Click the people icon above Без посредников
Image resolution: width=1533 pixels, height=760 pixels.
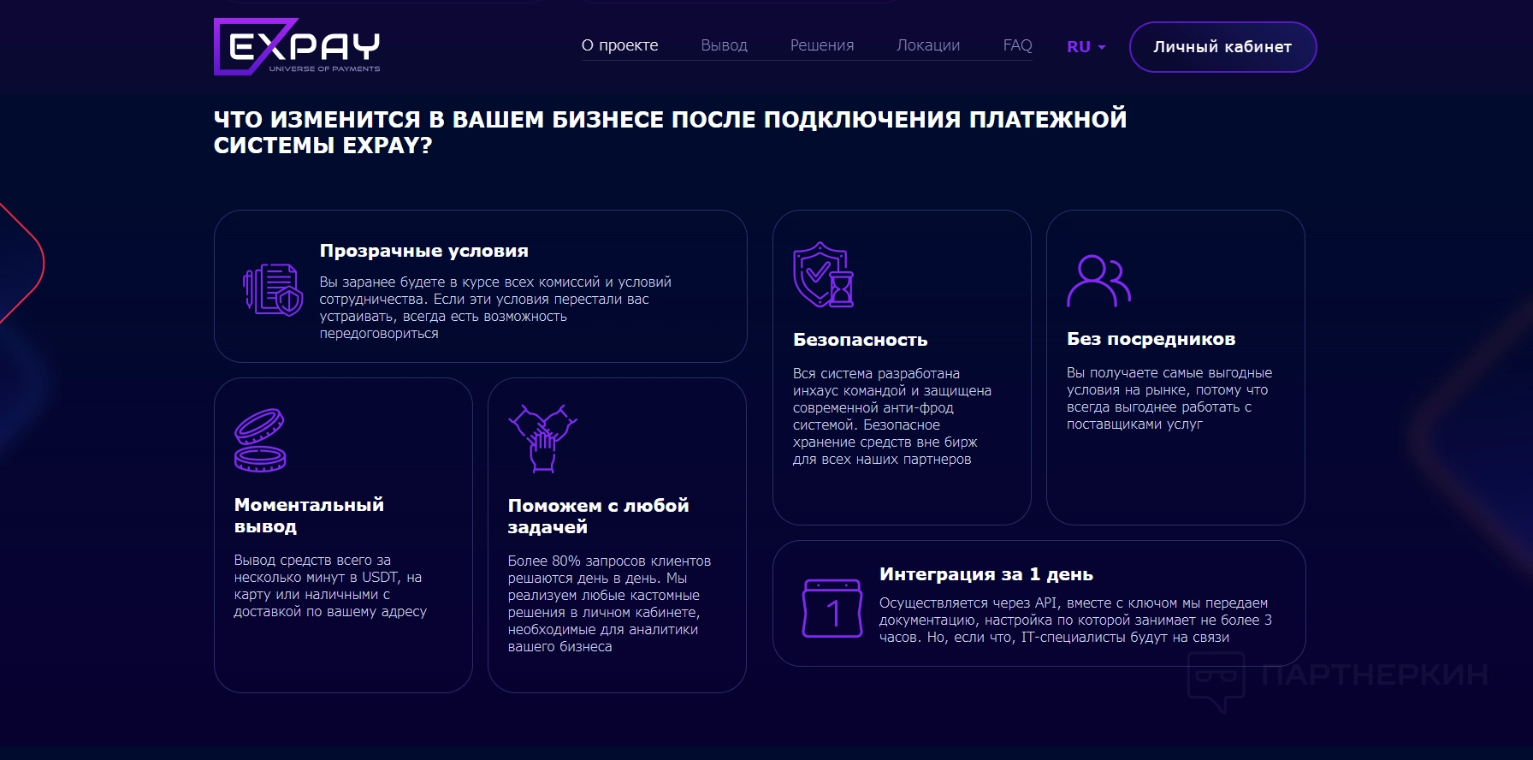[1098, 281]
